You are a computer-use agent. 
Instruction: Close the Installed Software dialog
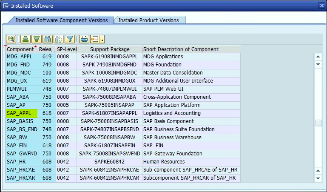tap(322, 6)
